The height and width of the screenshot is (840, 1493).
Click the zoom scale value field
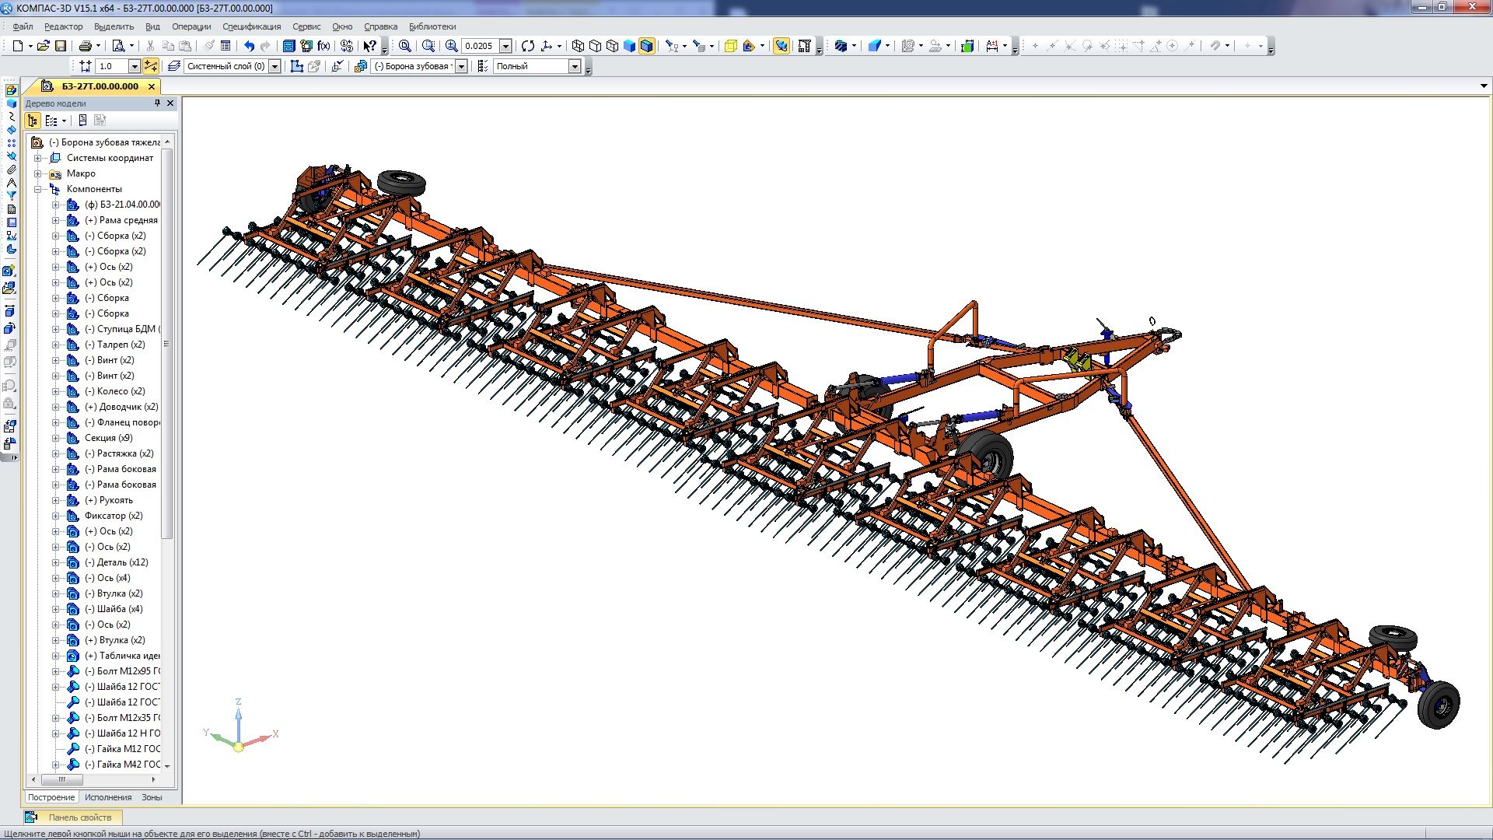point(479,46)
